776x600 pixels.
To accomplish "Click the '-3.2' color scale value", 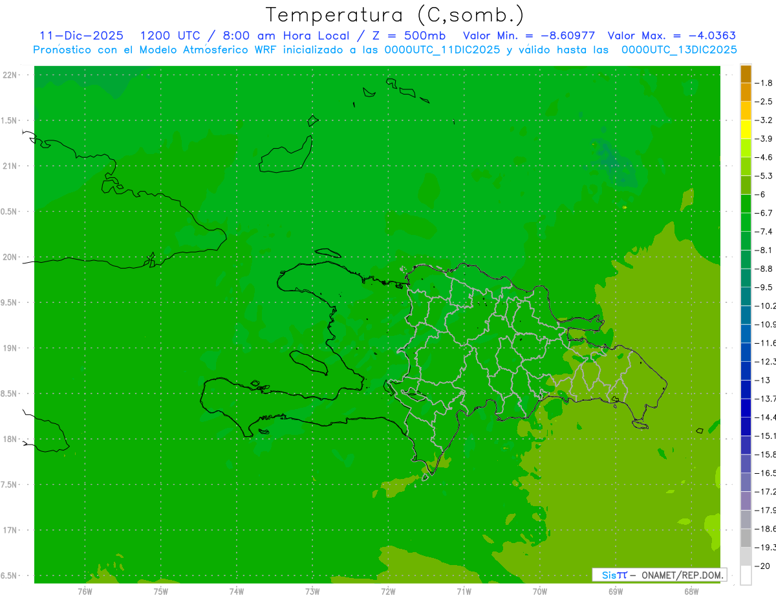I will click(764, 120).
